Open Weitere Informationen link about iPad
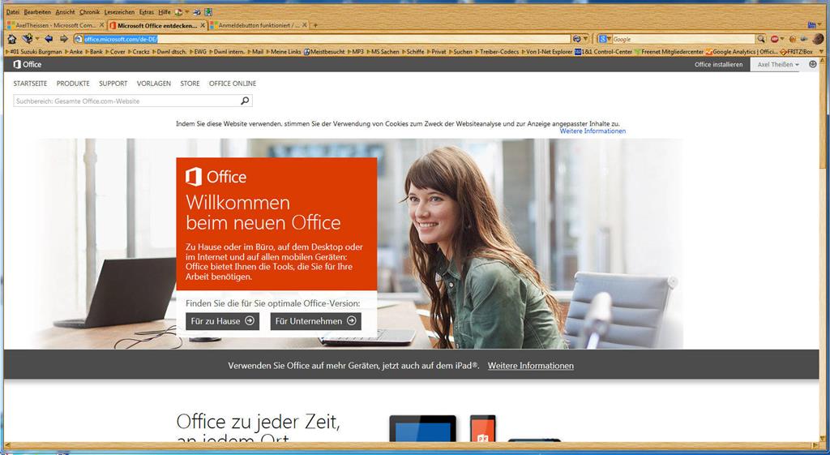The height and width of the screenshot is (455, 830). 530,366
